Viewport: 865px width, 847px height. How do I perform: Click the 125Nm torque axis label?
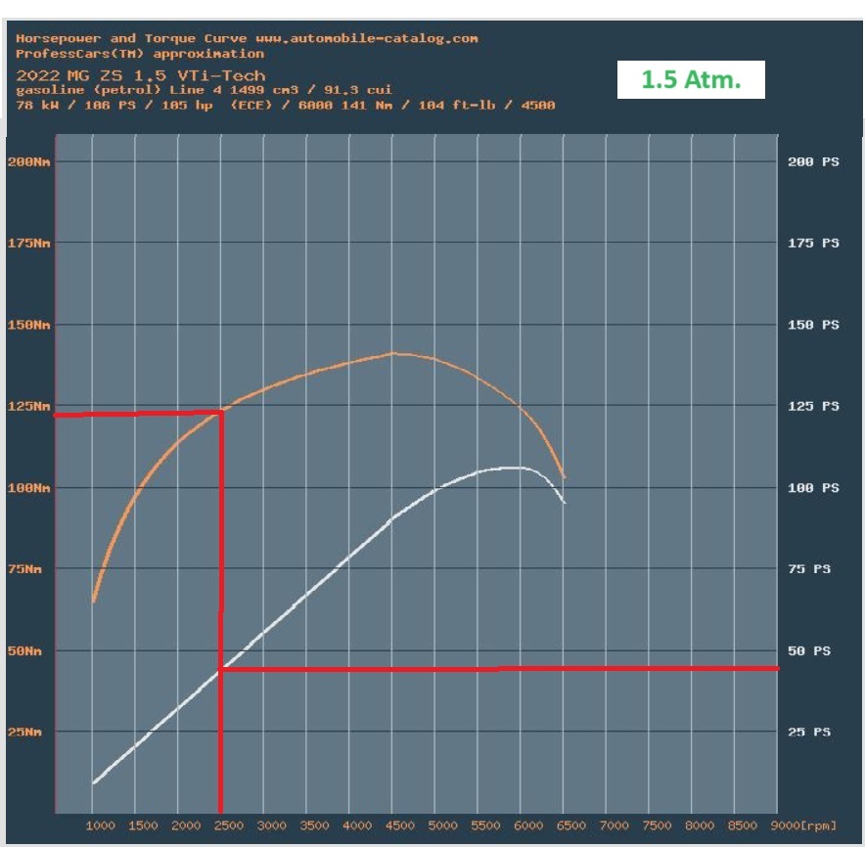pyautogui.click(x=28, y=406)
